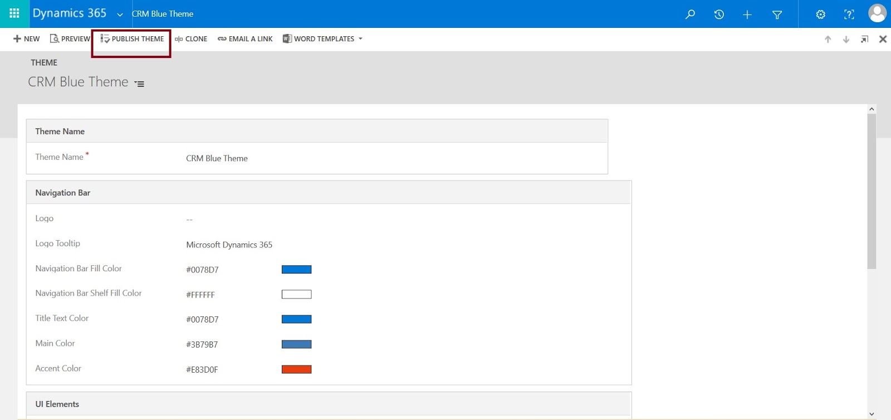Screen dimensions: 891x420
Task: Click the quick create plus icon
Action: [747, 14]
